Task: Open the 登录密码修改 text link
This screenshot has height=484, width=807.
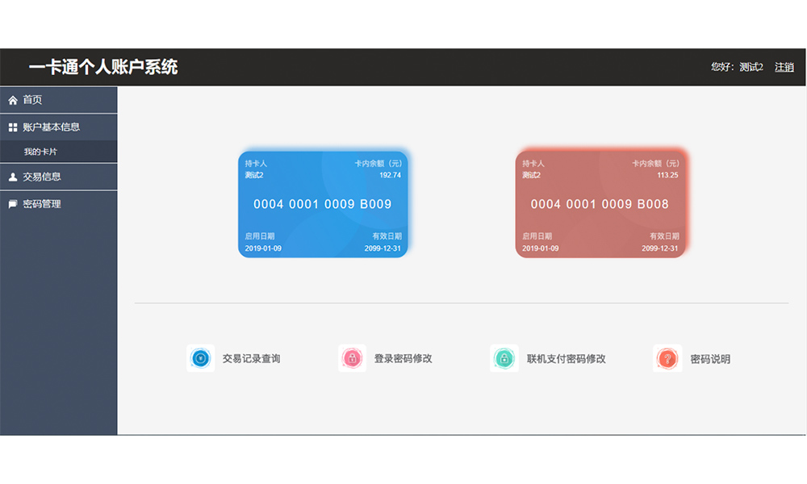Action: (x=403, y=359)
